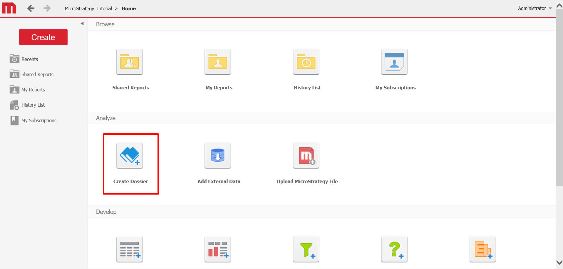Open the Administrator account dropdown

535,8
